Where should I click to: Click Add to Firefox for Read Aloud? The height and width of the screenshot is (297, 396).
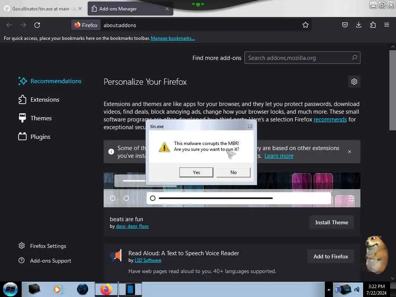coord(331,256)
